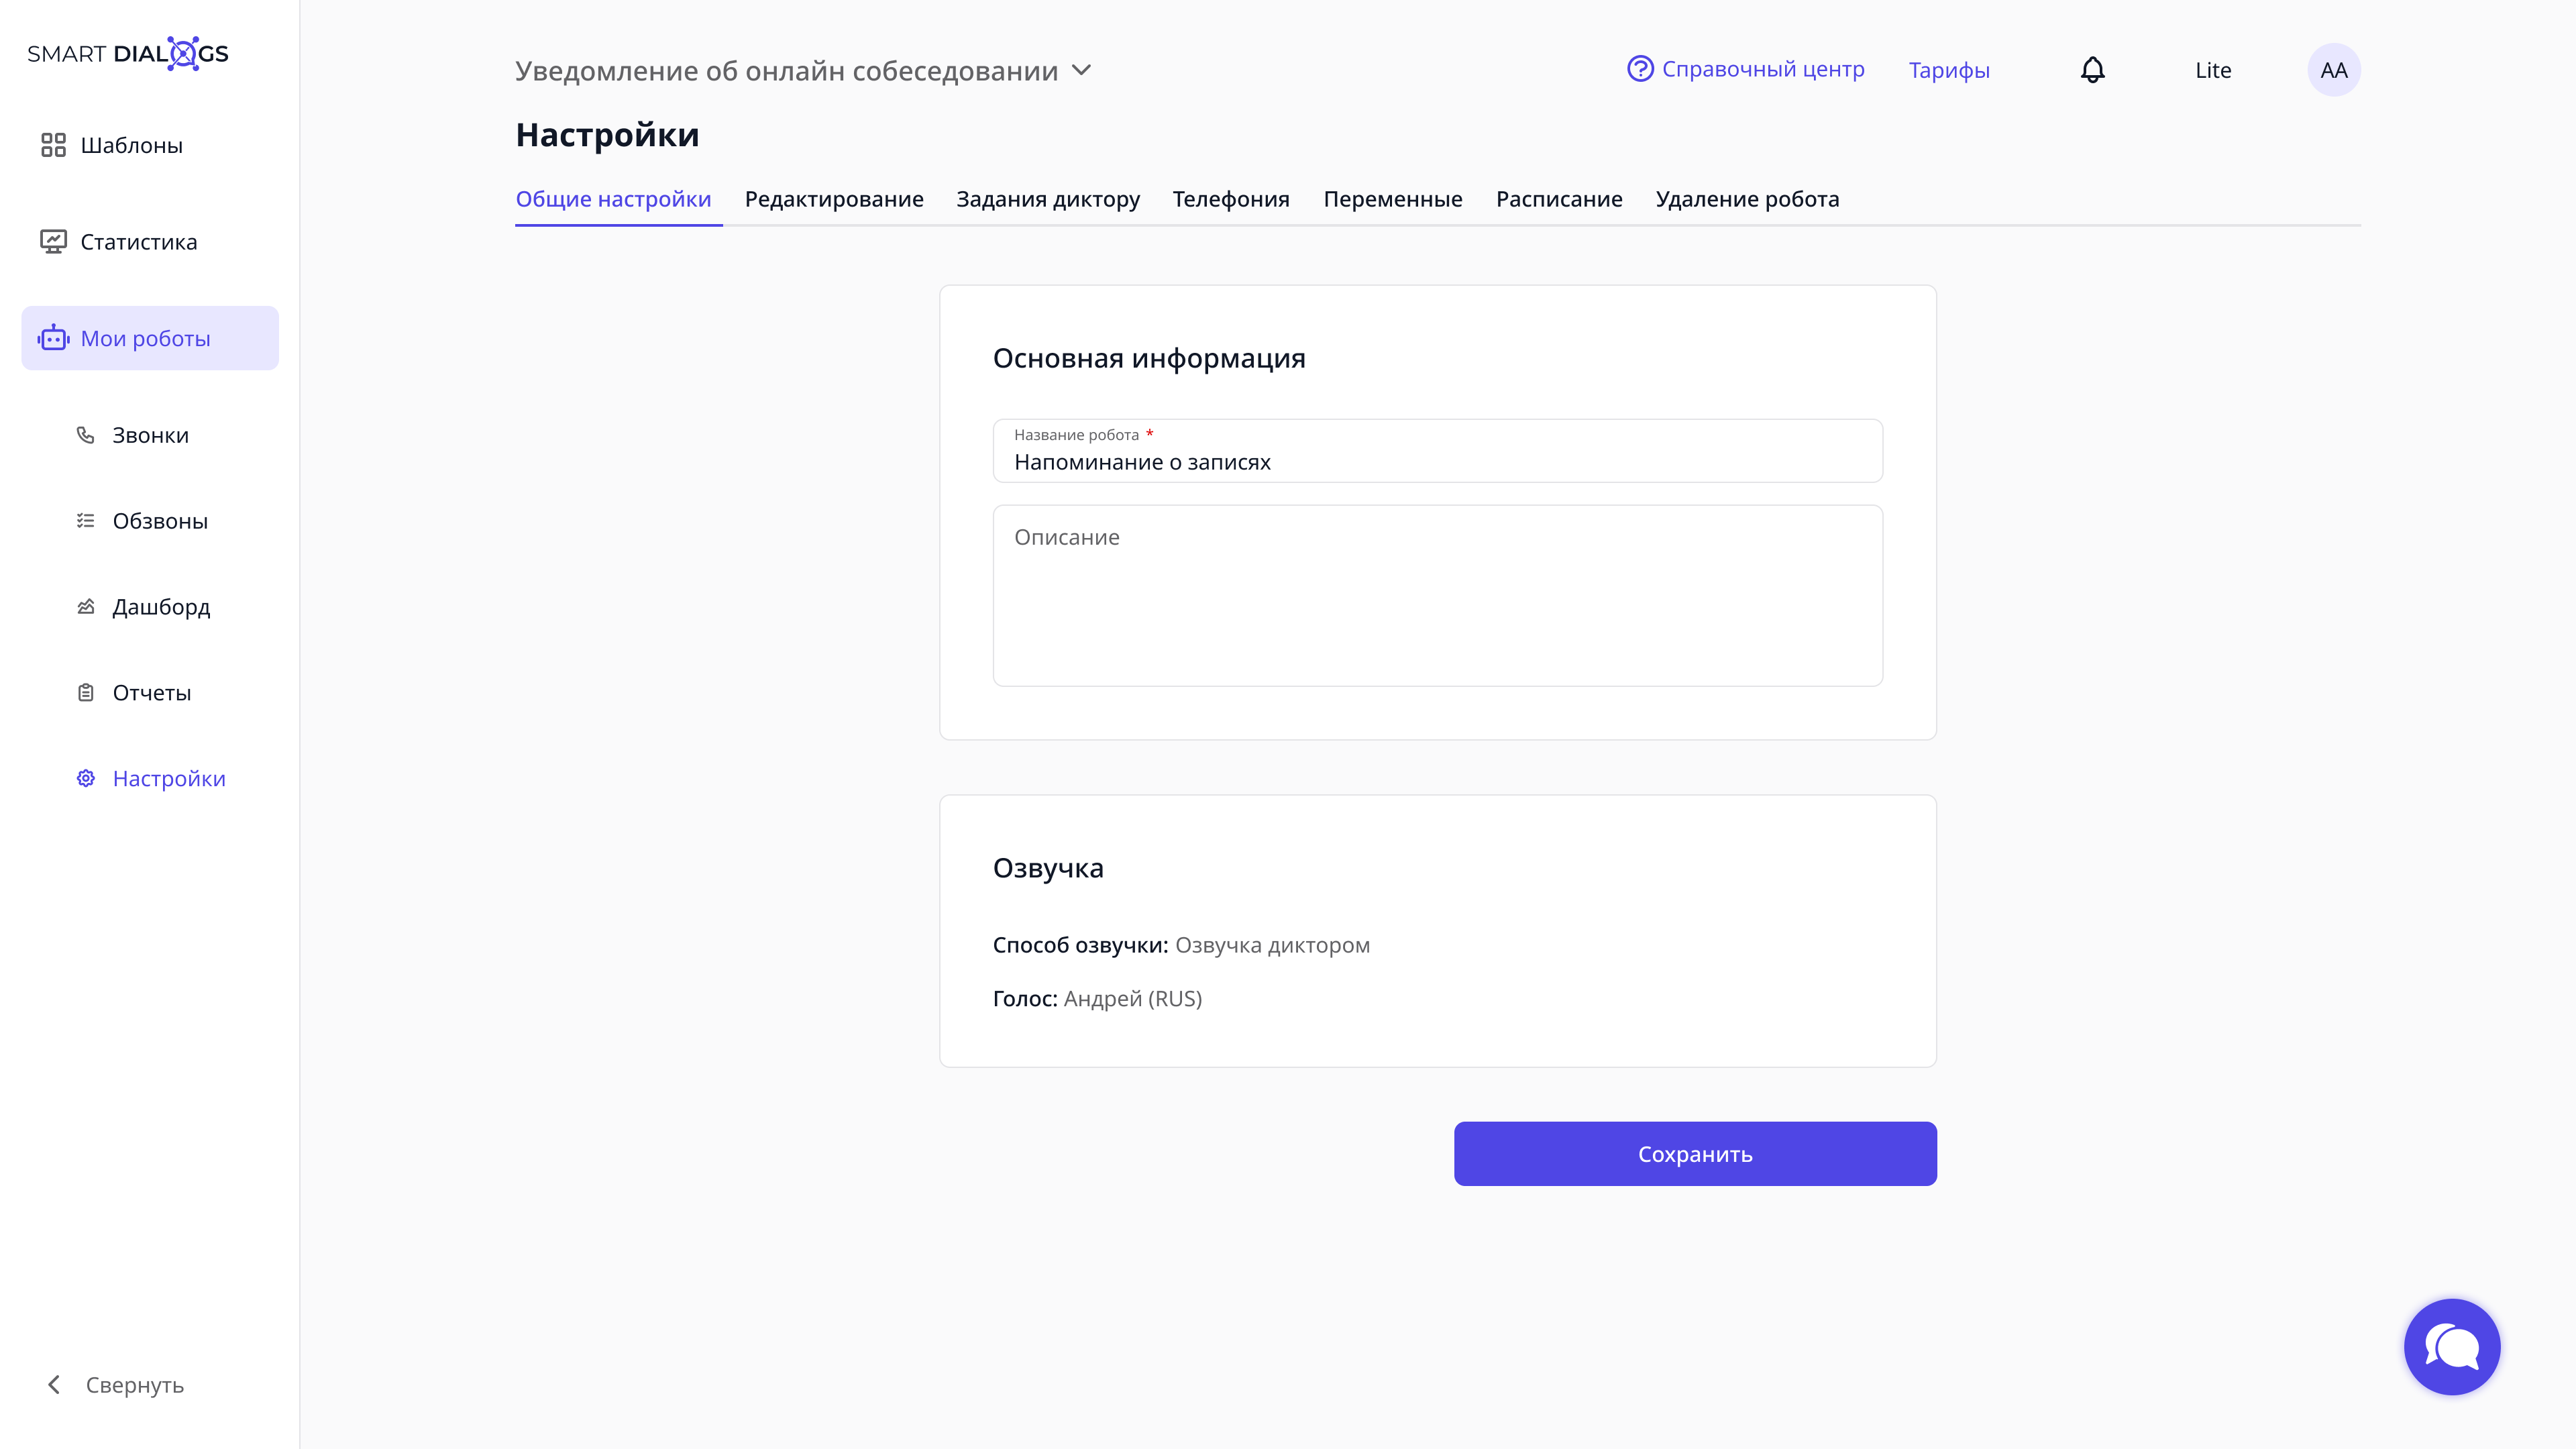Switch to Переменные tab
This screenshot has height=1449, width=2576.
click(x=1393, y=200)
